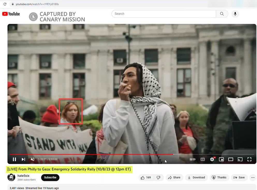Enter full screen mode
Screen dimensions: 257x190
(x=249, y=159)
